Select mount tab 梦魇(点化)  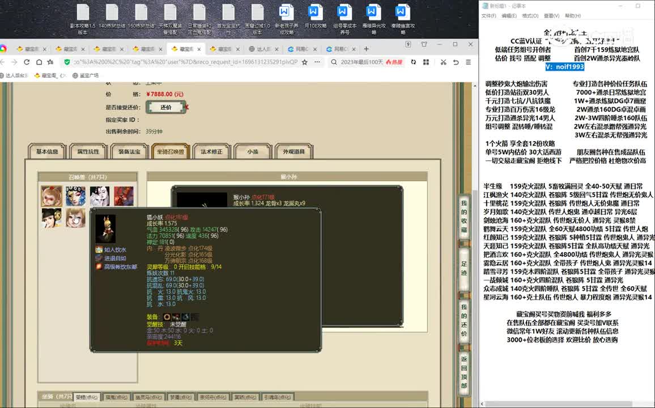coord(180,397)
